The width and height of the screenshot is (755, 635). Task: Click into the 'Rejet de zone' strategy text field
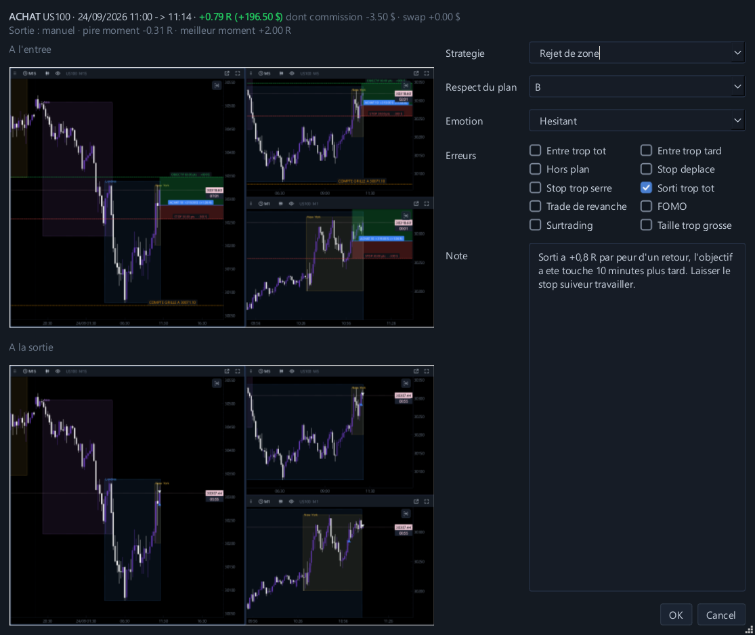pyautogui.click(x=630, y=53)
